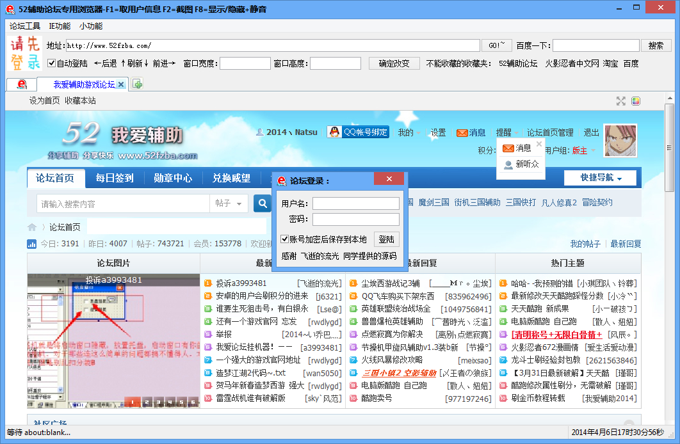Focus the 用户名 input field
The height and width of the screenshot is (444, 680).
(356, 203)
